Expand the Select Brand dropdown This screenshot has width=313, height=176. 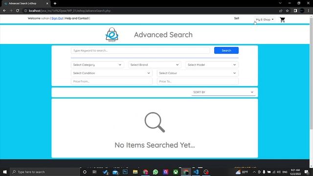click(x=155, y=65)
